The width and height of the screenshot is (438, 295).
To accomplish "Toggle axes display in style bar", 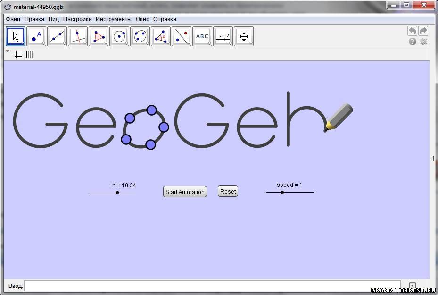I will coord(18,54).
